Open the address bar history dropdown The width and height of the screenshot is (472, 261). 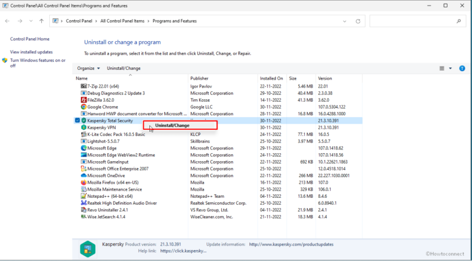pos(345,21)
